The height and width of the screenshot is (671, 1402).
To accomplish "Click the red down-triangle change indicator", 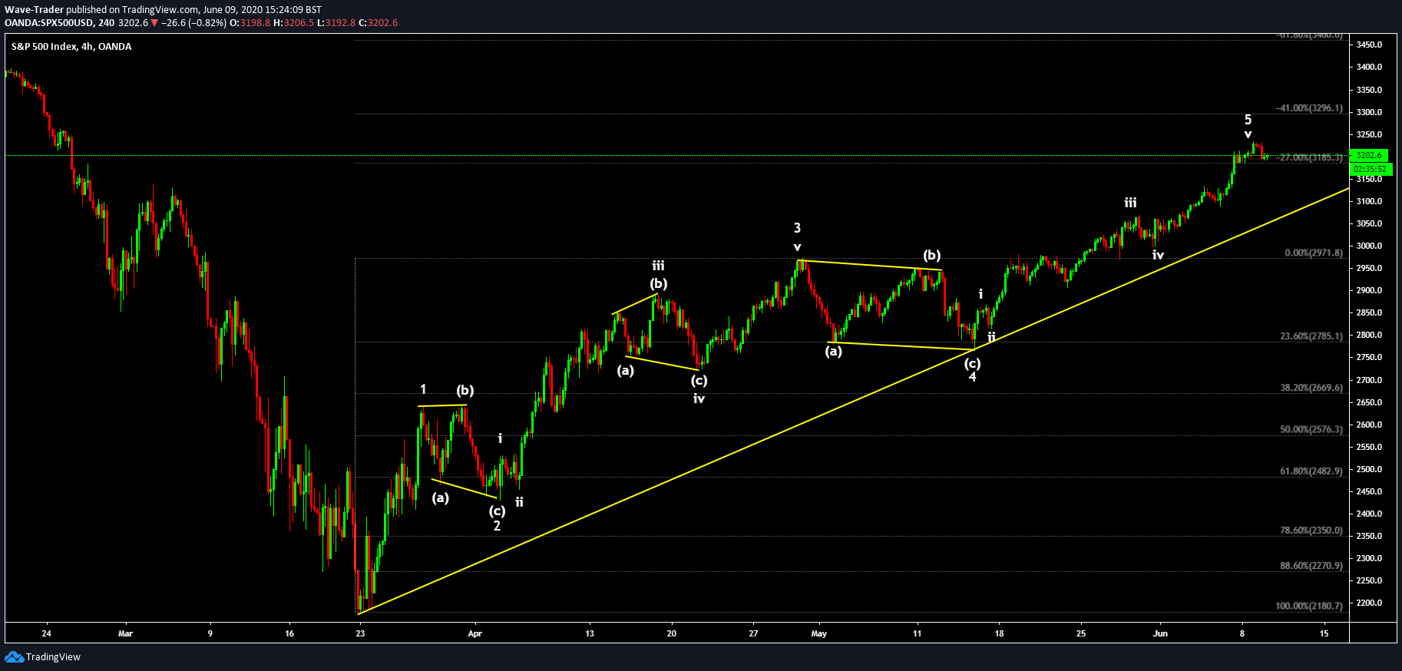I will click(154, 23).
